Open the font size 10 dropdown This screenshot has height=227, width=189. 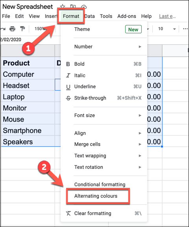(167, 29)
